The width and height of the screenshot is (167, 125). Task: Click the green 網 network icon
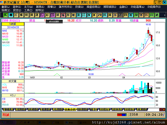[x=157, y=15]
